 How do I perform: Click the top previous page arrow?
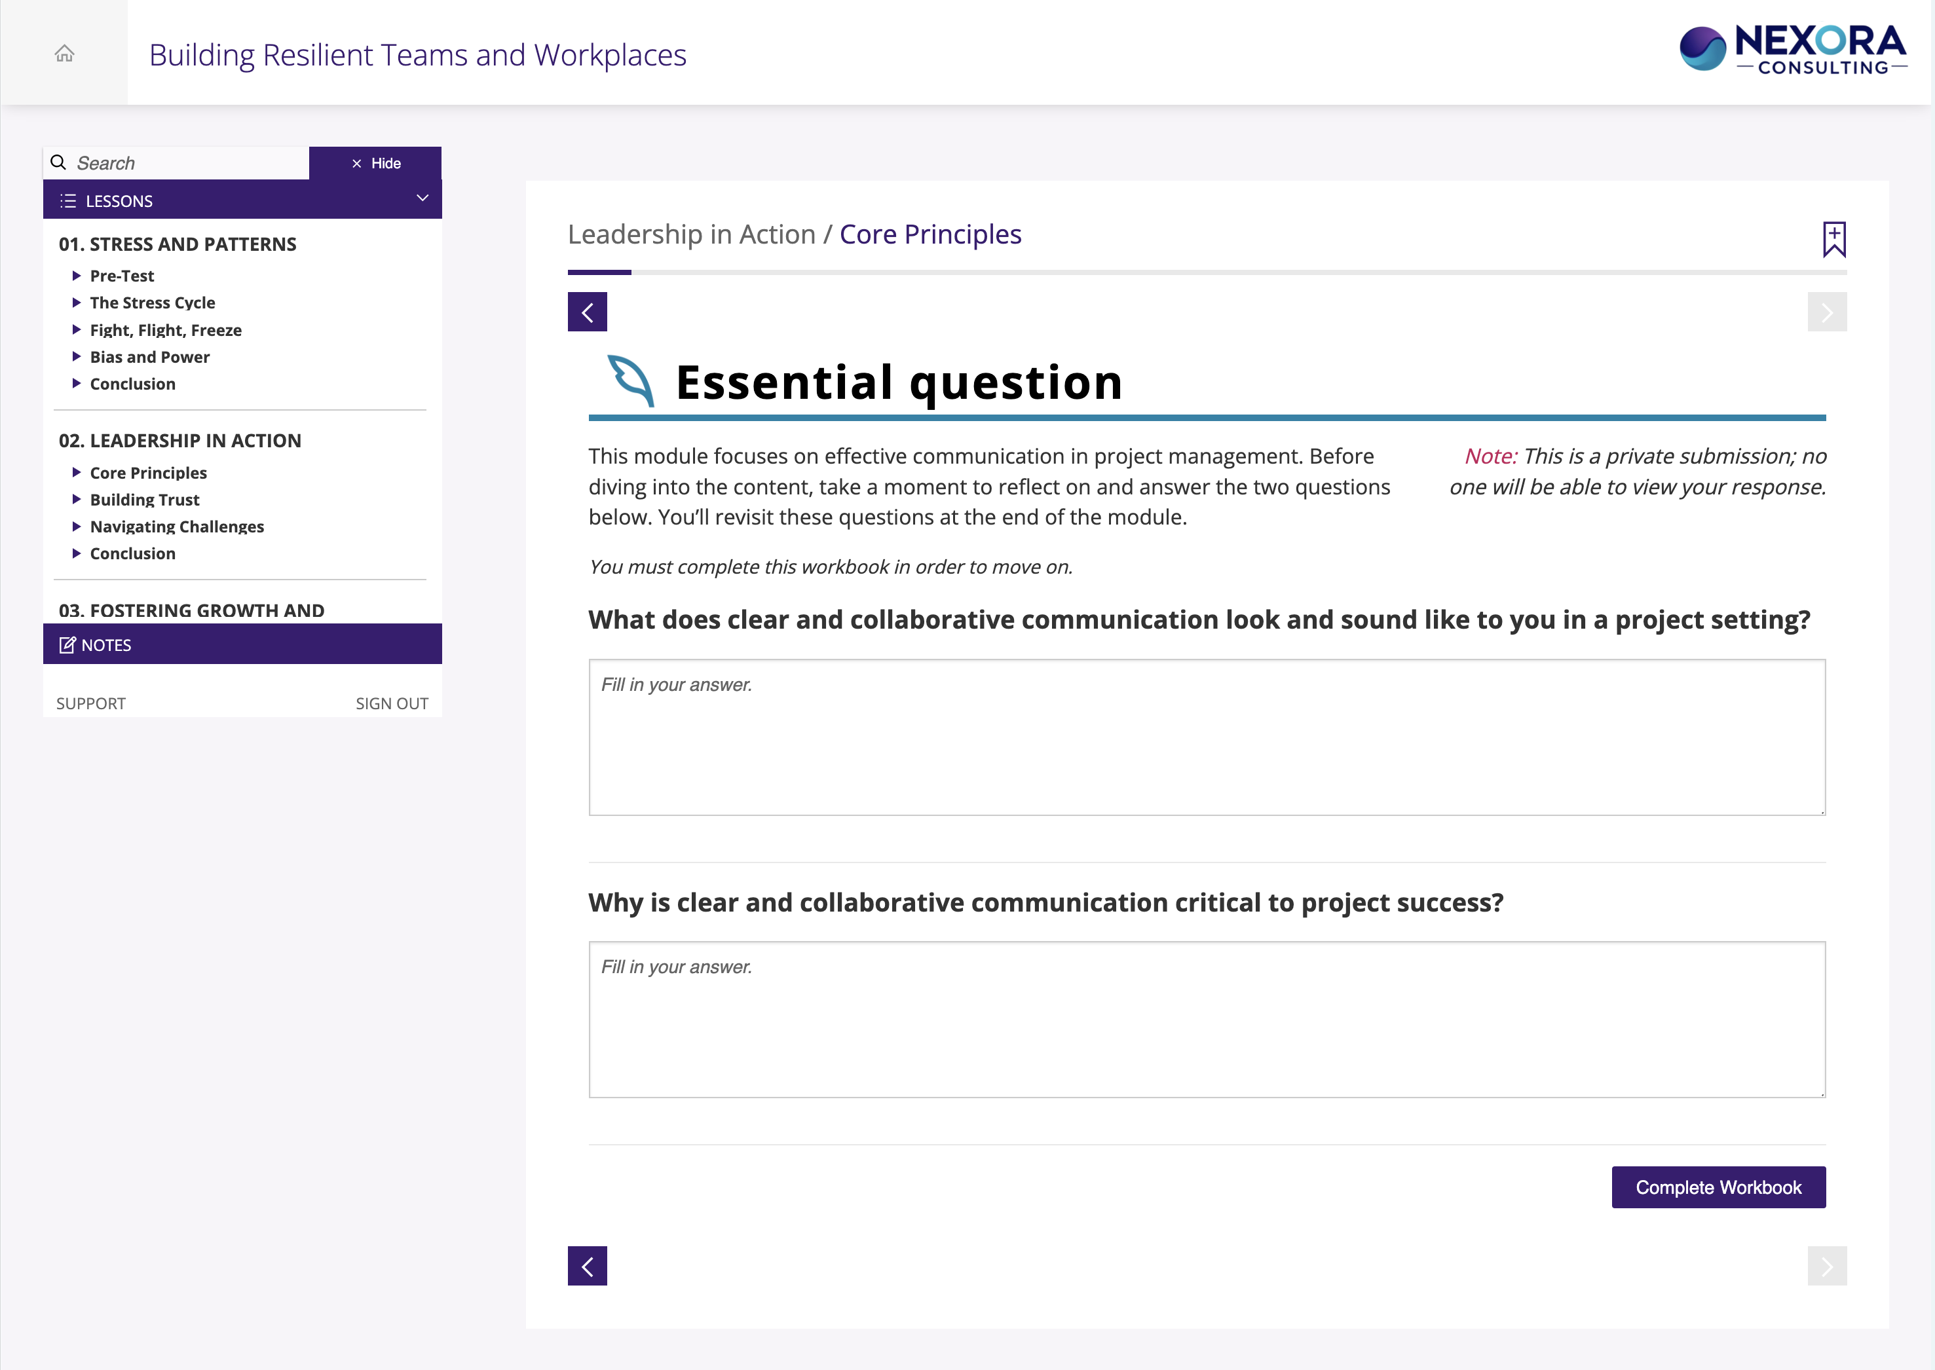pos(588,312)
